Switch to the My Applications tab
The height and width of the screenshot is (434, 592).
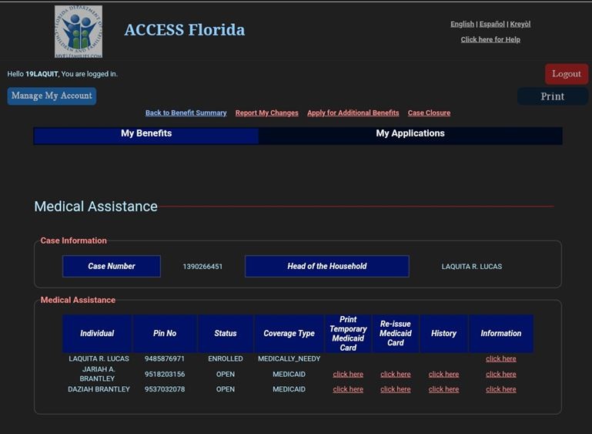click(410, 136)
